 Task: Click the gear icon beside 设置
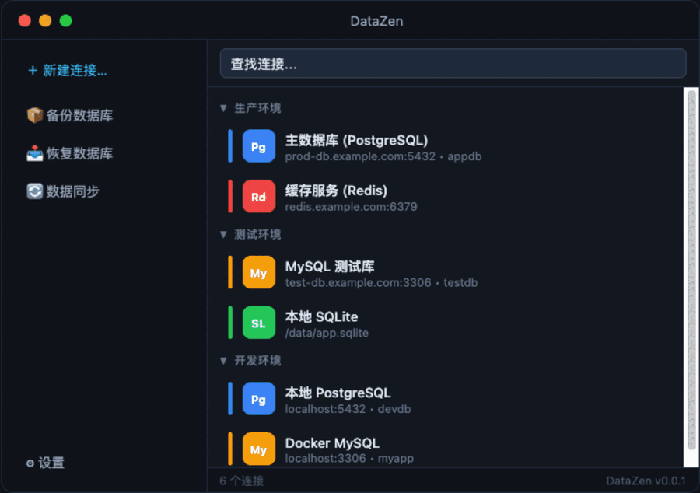pyautogui.click(x=30, y=463)
